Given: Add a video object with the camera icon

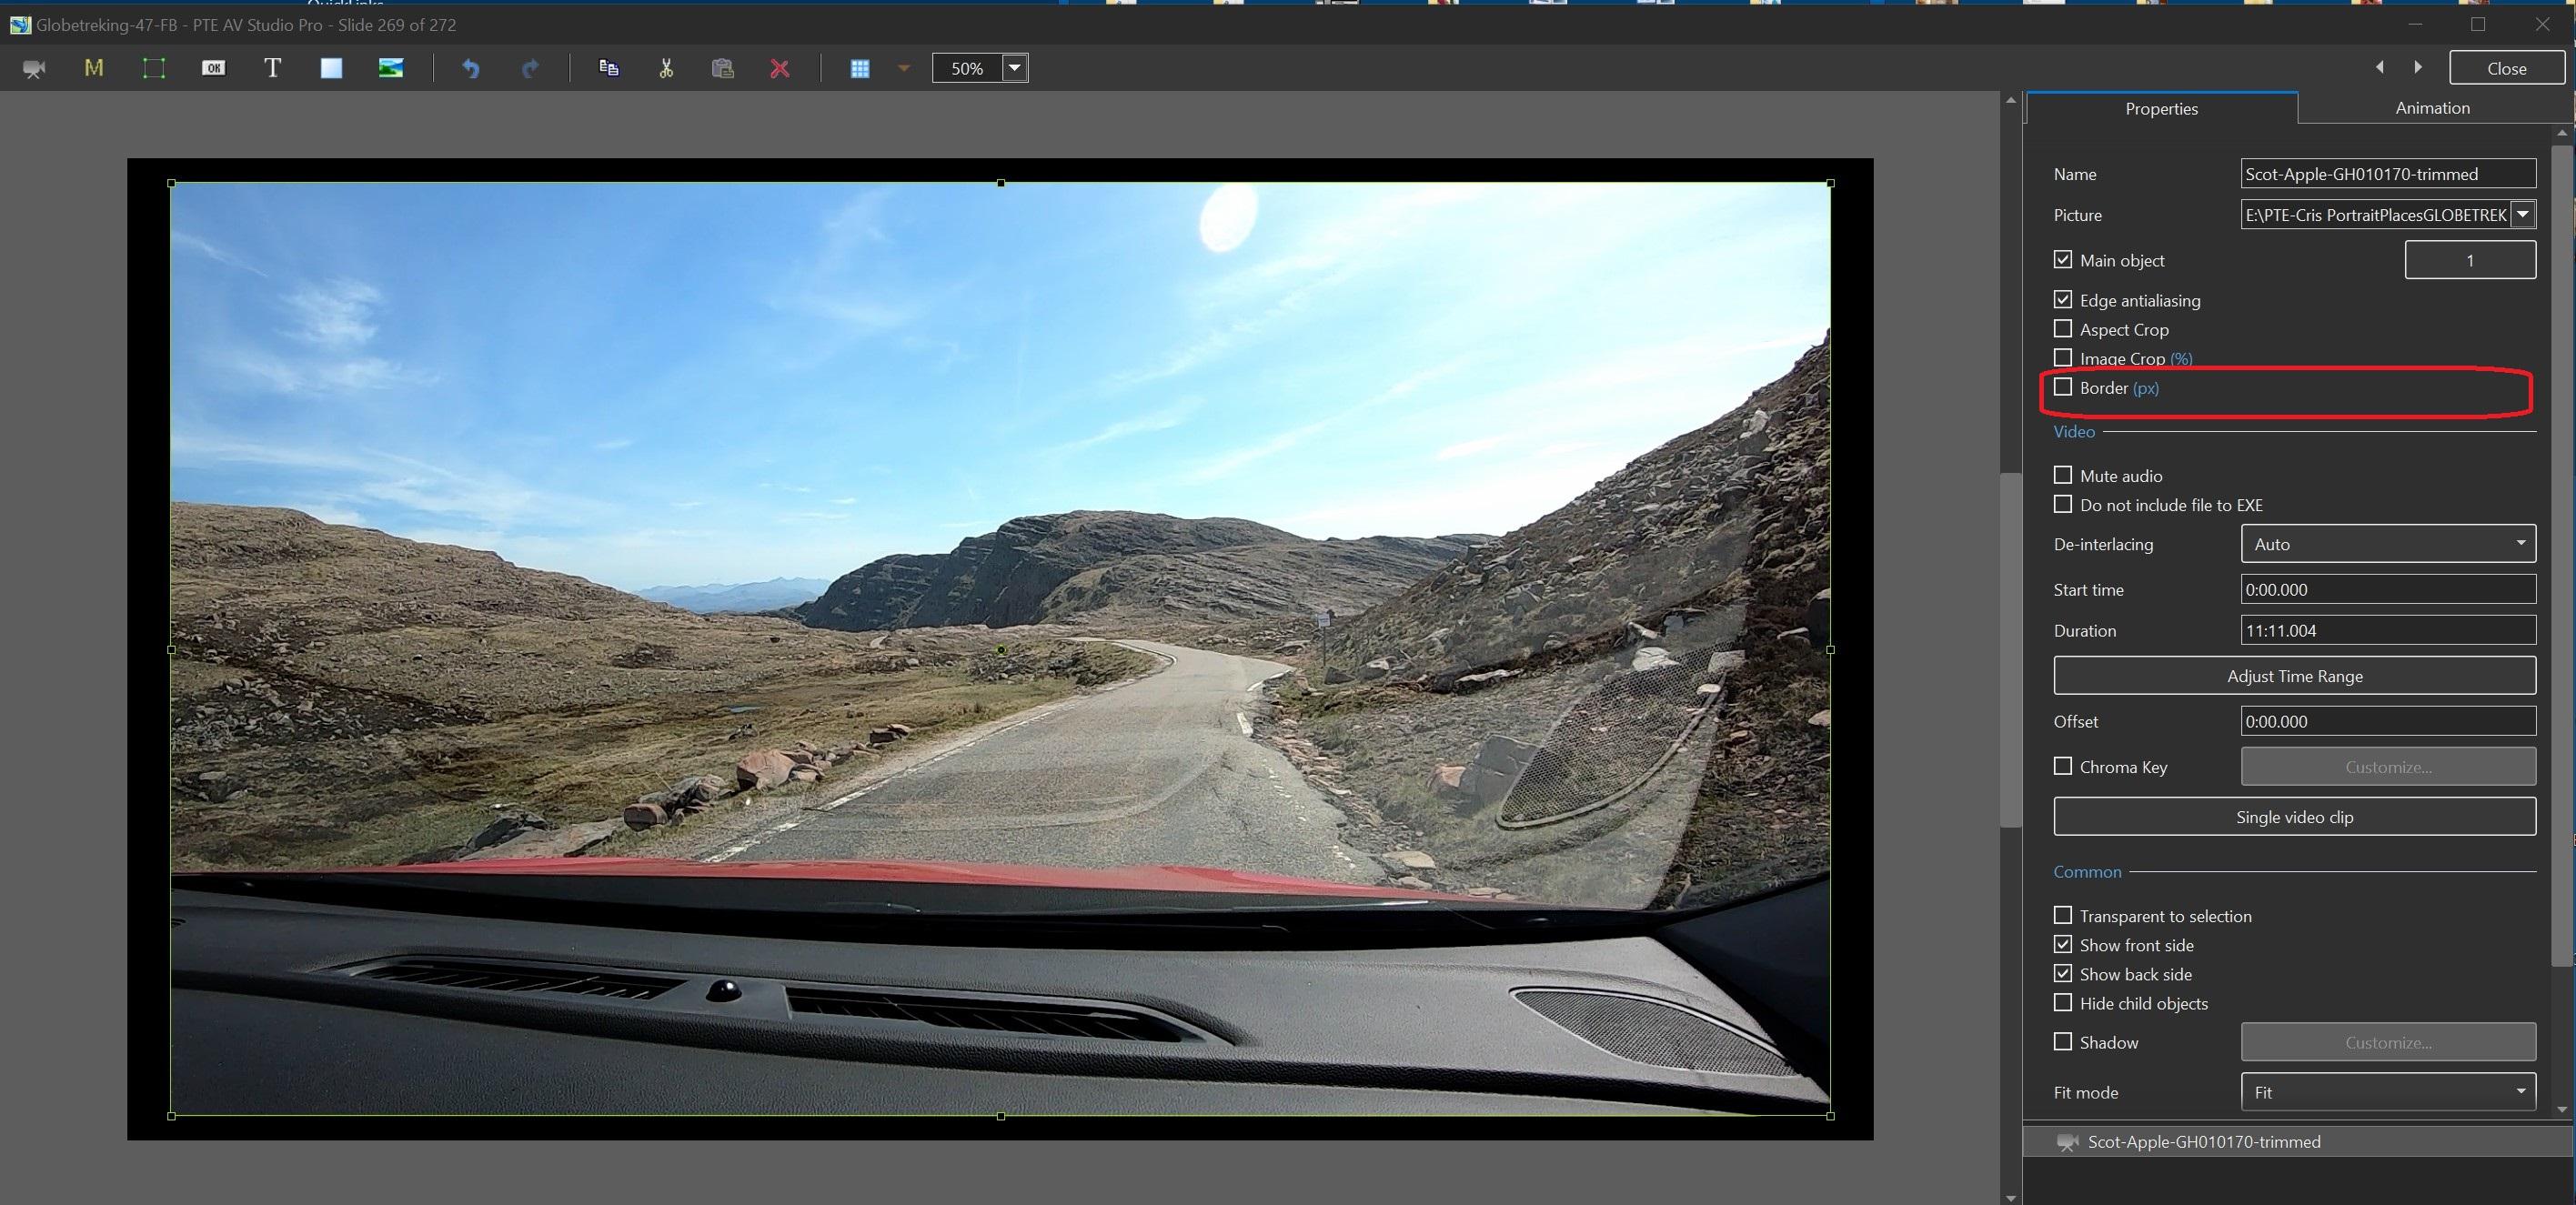Looking at the screenshot, I should click(x=35, y=69).
